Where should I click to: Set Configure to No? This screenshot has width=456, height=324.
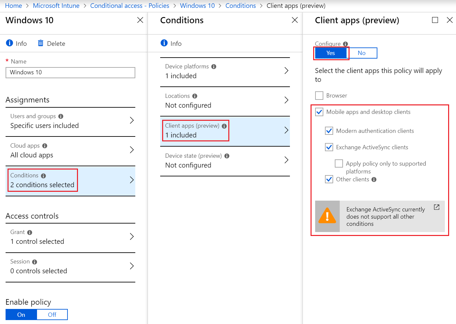(x=362, y=53)
